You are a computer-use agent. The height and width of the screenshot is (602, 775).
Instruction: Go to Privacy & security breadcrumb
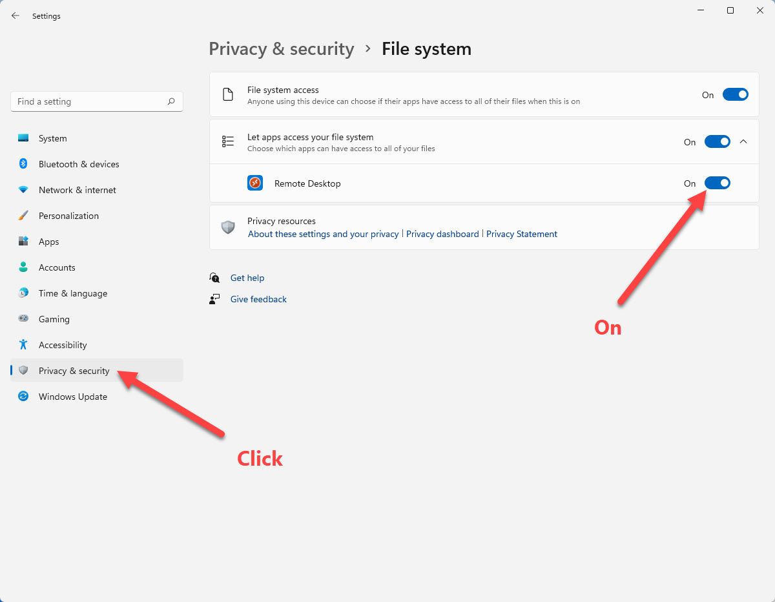point(282,49)
